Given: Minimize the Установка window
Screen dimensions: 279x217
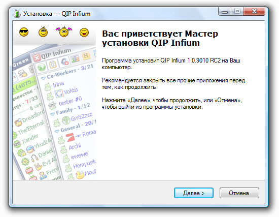Looking at the screenshot, I should [225, 12].
